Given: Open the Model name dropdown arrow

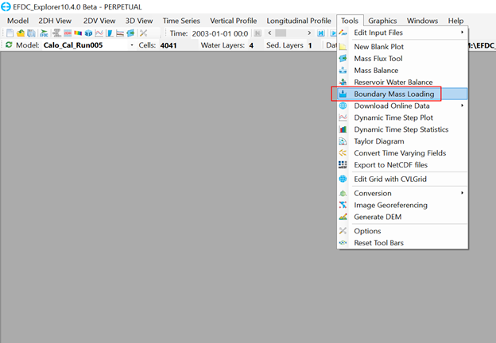Looking at the screenshot, I should click(x=132, y=46).
